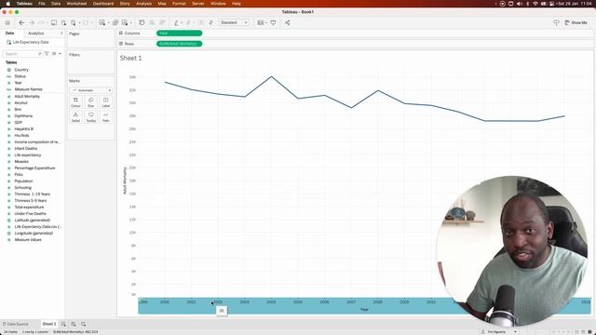The image size is (596, 335).
Task: Select the Sheet 1 tab
Action: click(49, 324)
